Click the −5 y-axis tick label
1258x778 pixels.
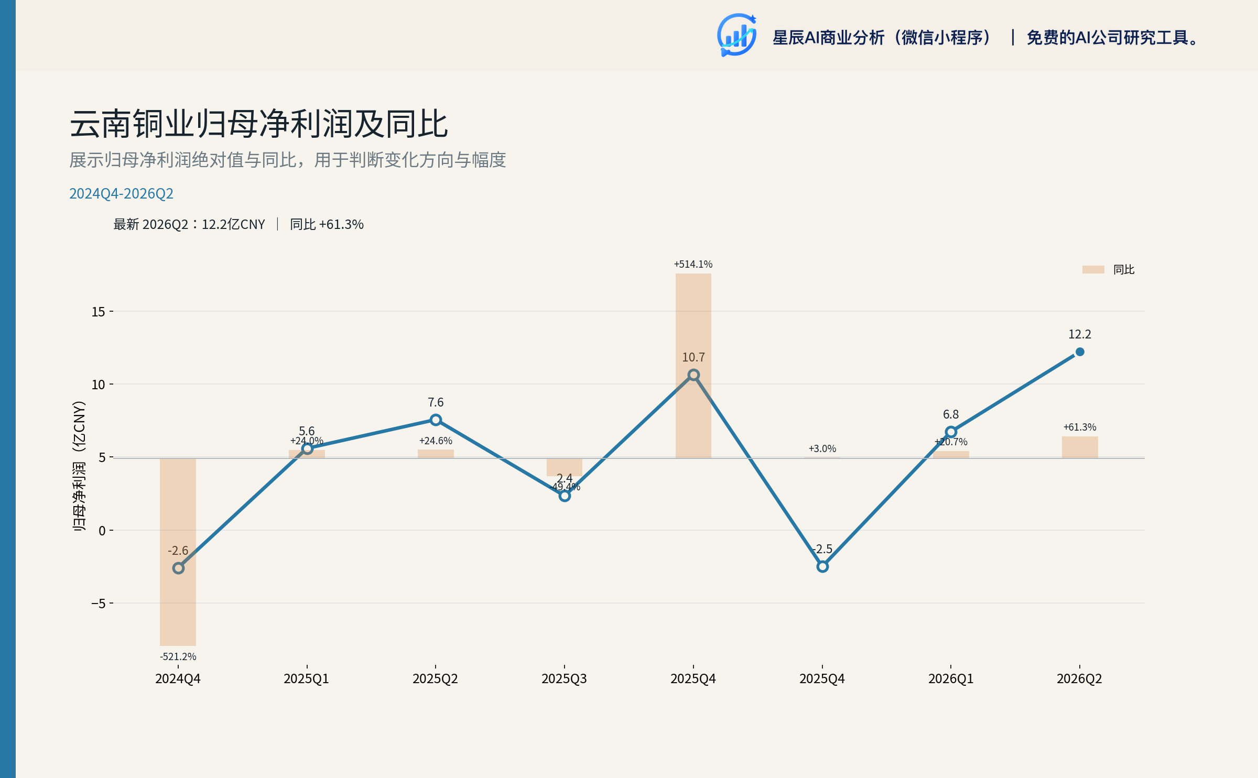(x=99, y=604)
